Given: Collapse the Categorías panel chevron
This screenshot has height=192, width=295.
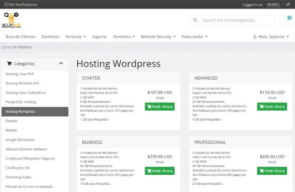Looking at the screenshot, I should 61,63.
